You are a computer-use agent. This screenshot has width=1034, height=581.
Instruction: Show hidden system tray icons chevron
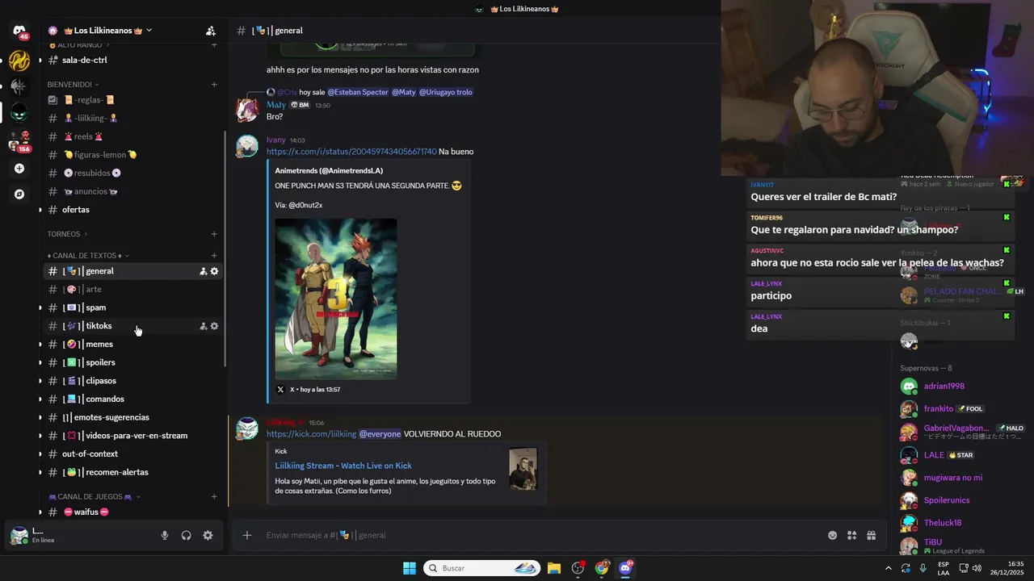coord(889,568)
